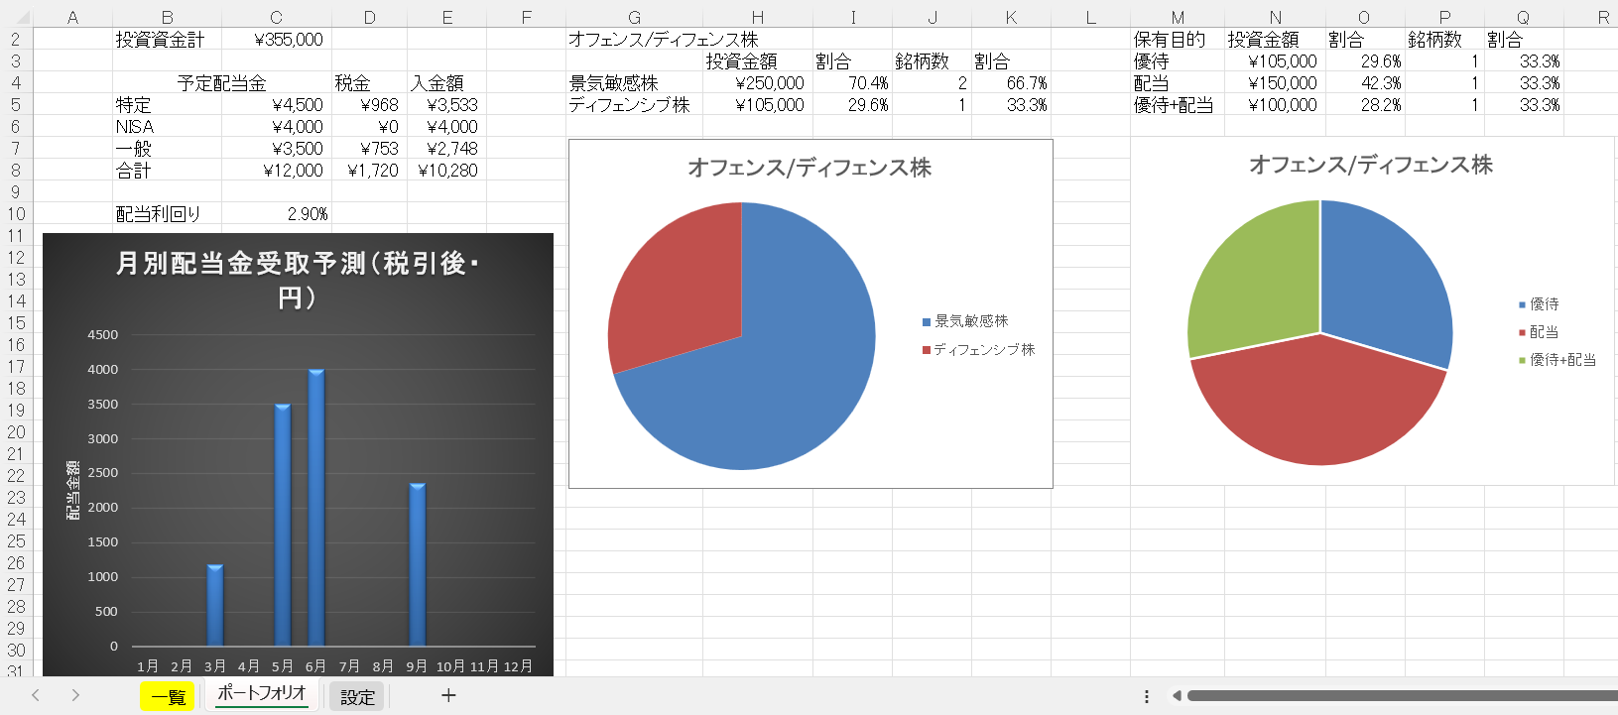The width and height of the screenshot is (1618, 715).
Task: Click the next sheet navigation arrow
Action: coord(75,695)
